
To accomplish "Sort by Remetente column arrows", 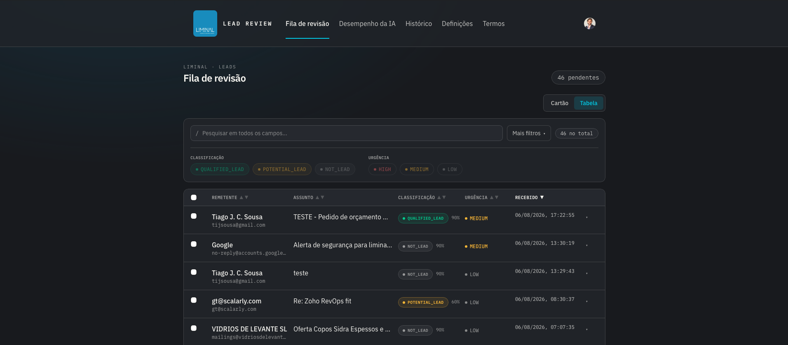I will pyautogui.click(x=244, y=197).
